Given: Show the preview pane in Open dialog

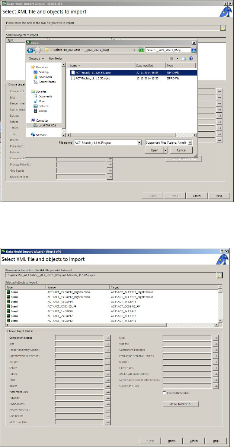Looking at the screenshot, I should coord(184,59).
